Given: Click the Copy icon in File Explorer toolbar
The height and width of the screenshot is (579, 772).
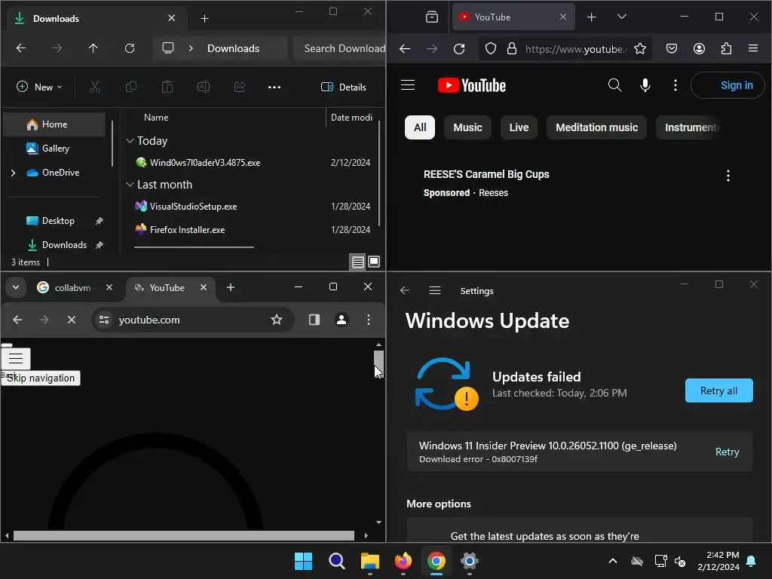Looking at the screenshot, I should pos(131,87).
